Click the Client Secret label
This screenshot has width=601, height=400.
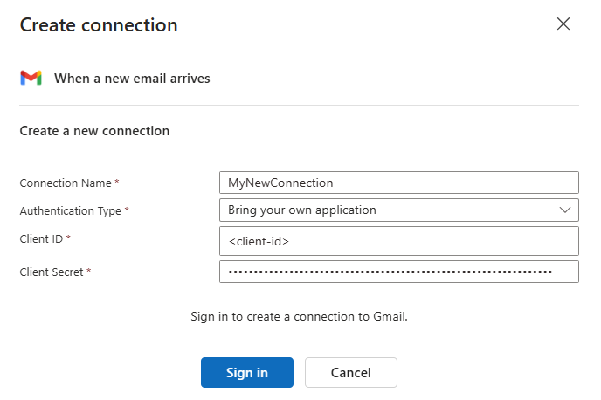52,272
